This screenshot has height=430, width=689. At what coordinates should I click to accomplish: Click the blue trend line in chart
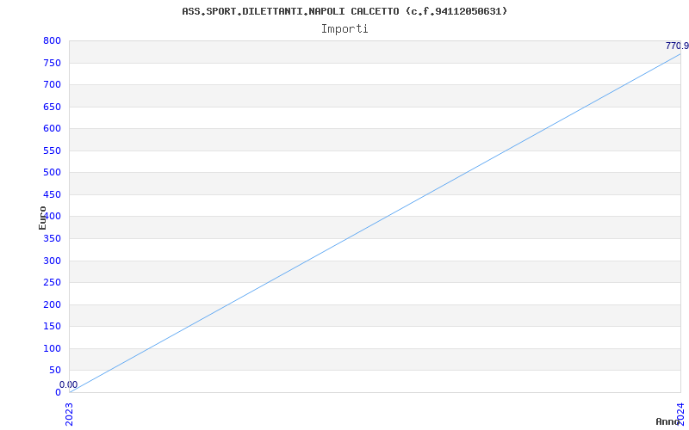pos(375,223)
